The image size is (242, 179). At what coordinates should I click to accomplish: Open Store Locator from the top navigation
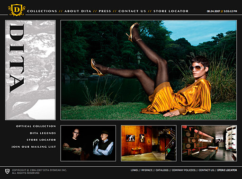[x=171, y=11]
